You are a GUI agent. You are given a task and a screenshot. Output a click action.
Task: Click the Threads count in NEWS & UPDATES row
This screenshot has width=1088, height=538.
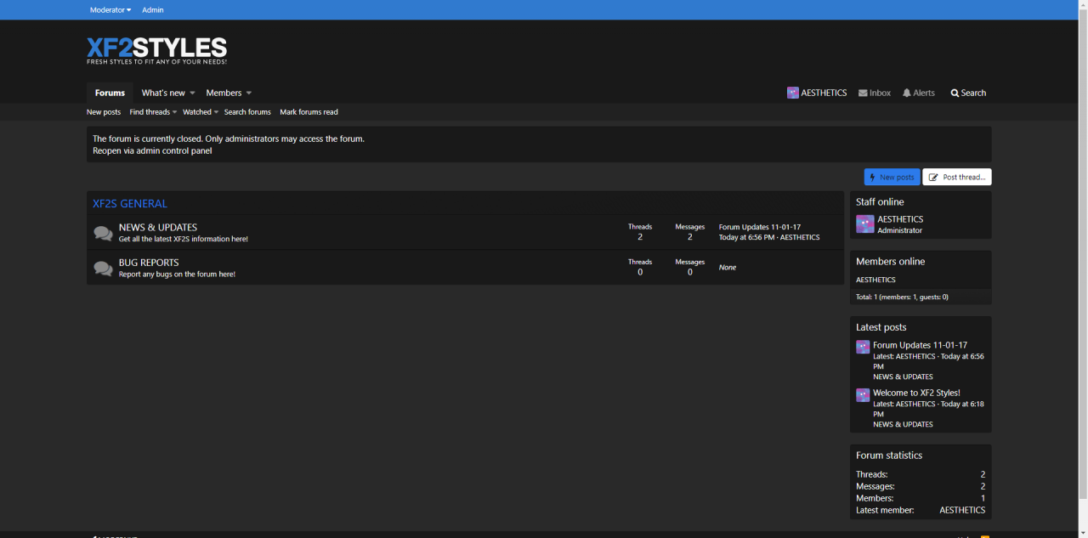pos(640,237)
